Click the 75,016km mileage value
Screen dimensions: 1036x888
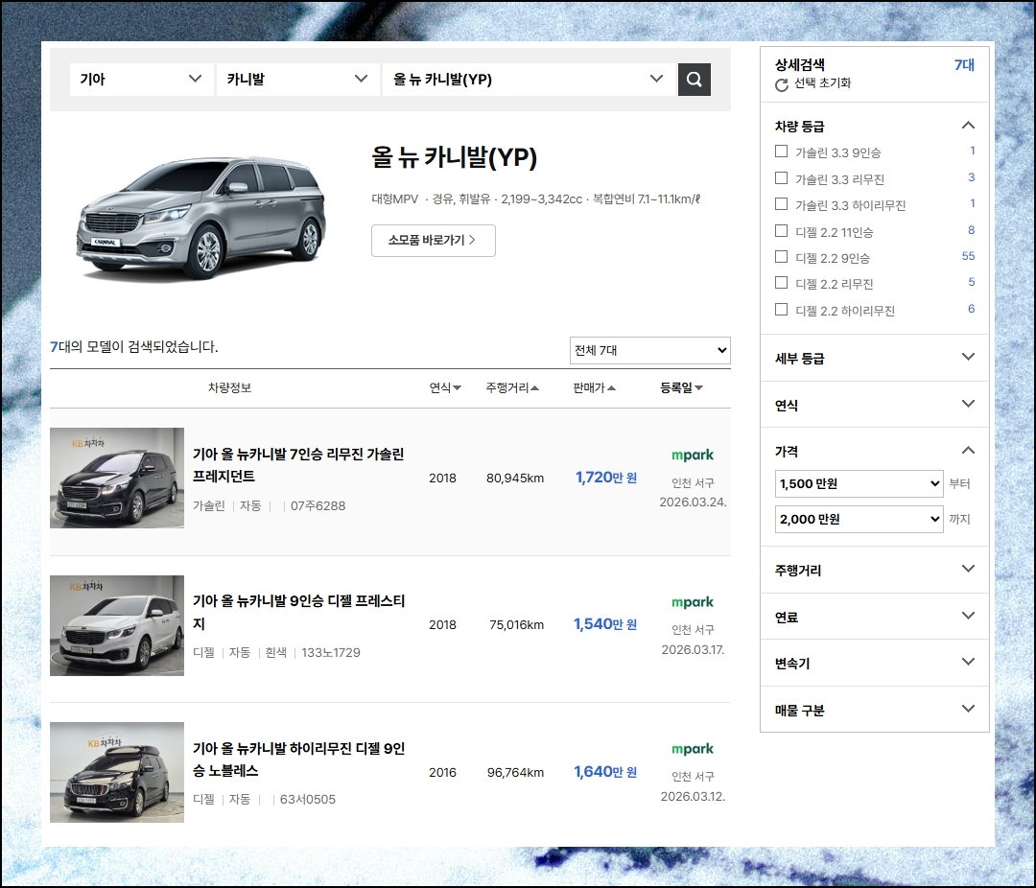tap(517, 624)
